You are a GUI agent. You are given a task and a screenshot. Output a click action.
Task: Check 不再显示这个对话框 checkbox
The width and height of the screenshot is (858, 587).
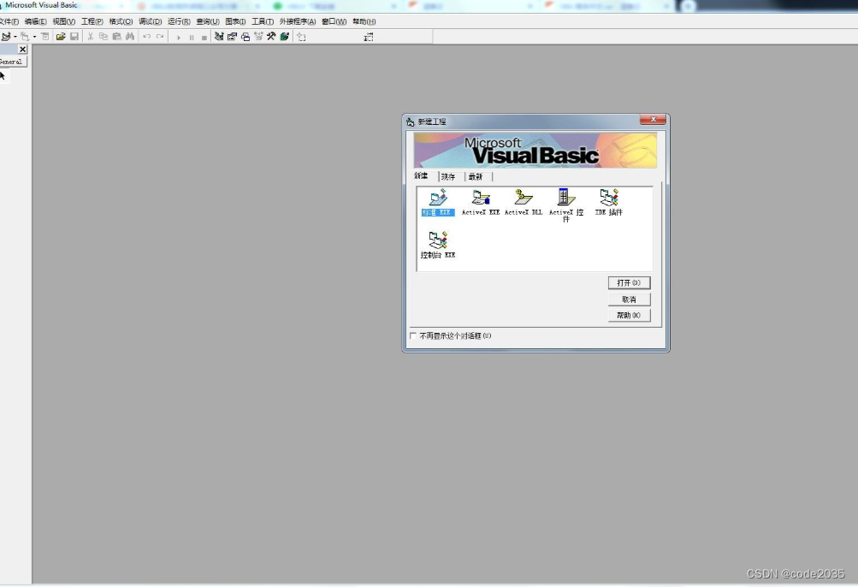pyautogui.click(x=413, y=335)
